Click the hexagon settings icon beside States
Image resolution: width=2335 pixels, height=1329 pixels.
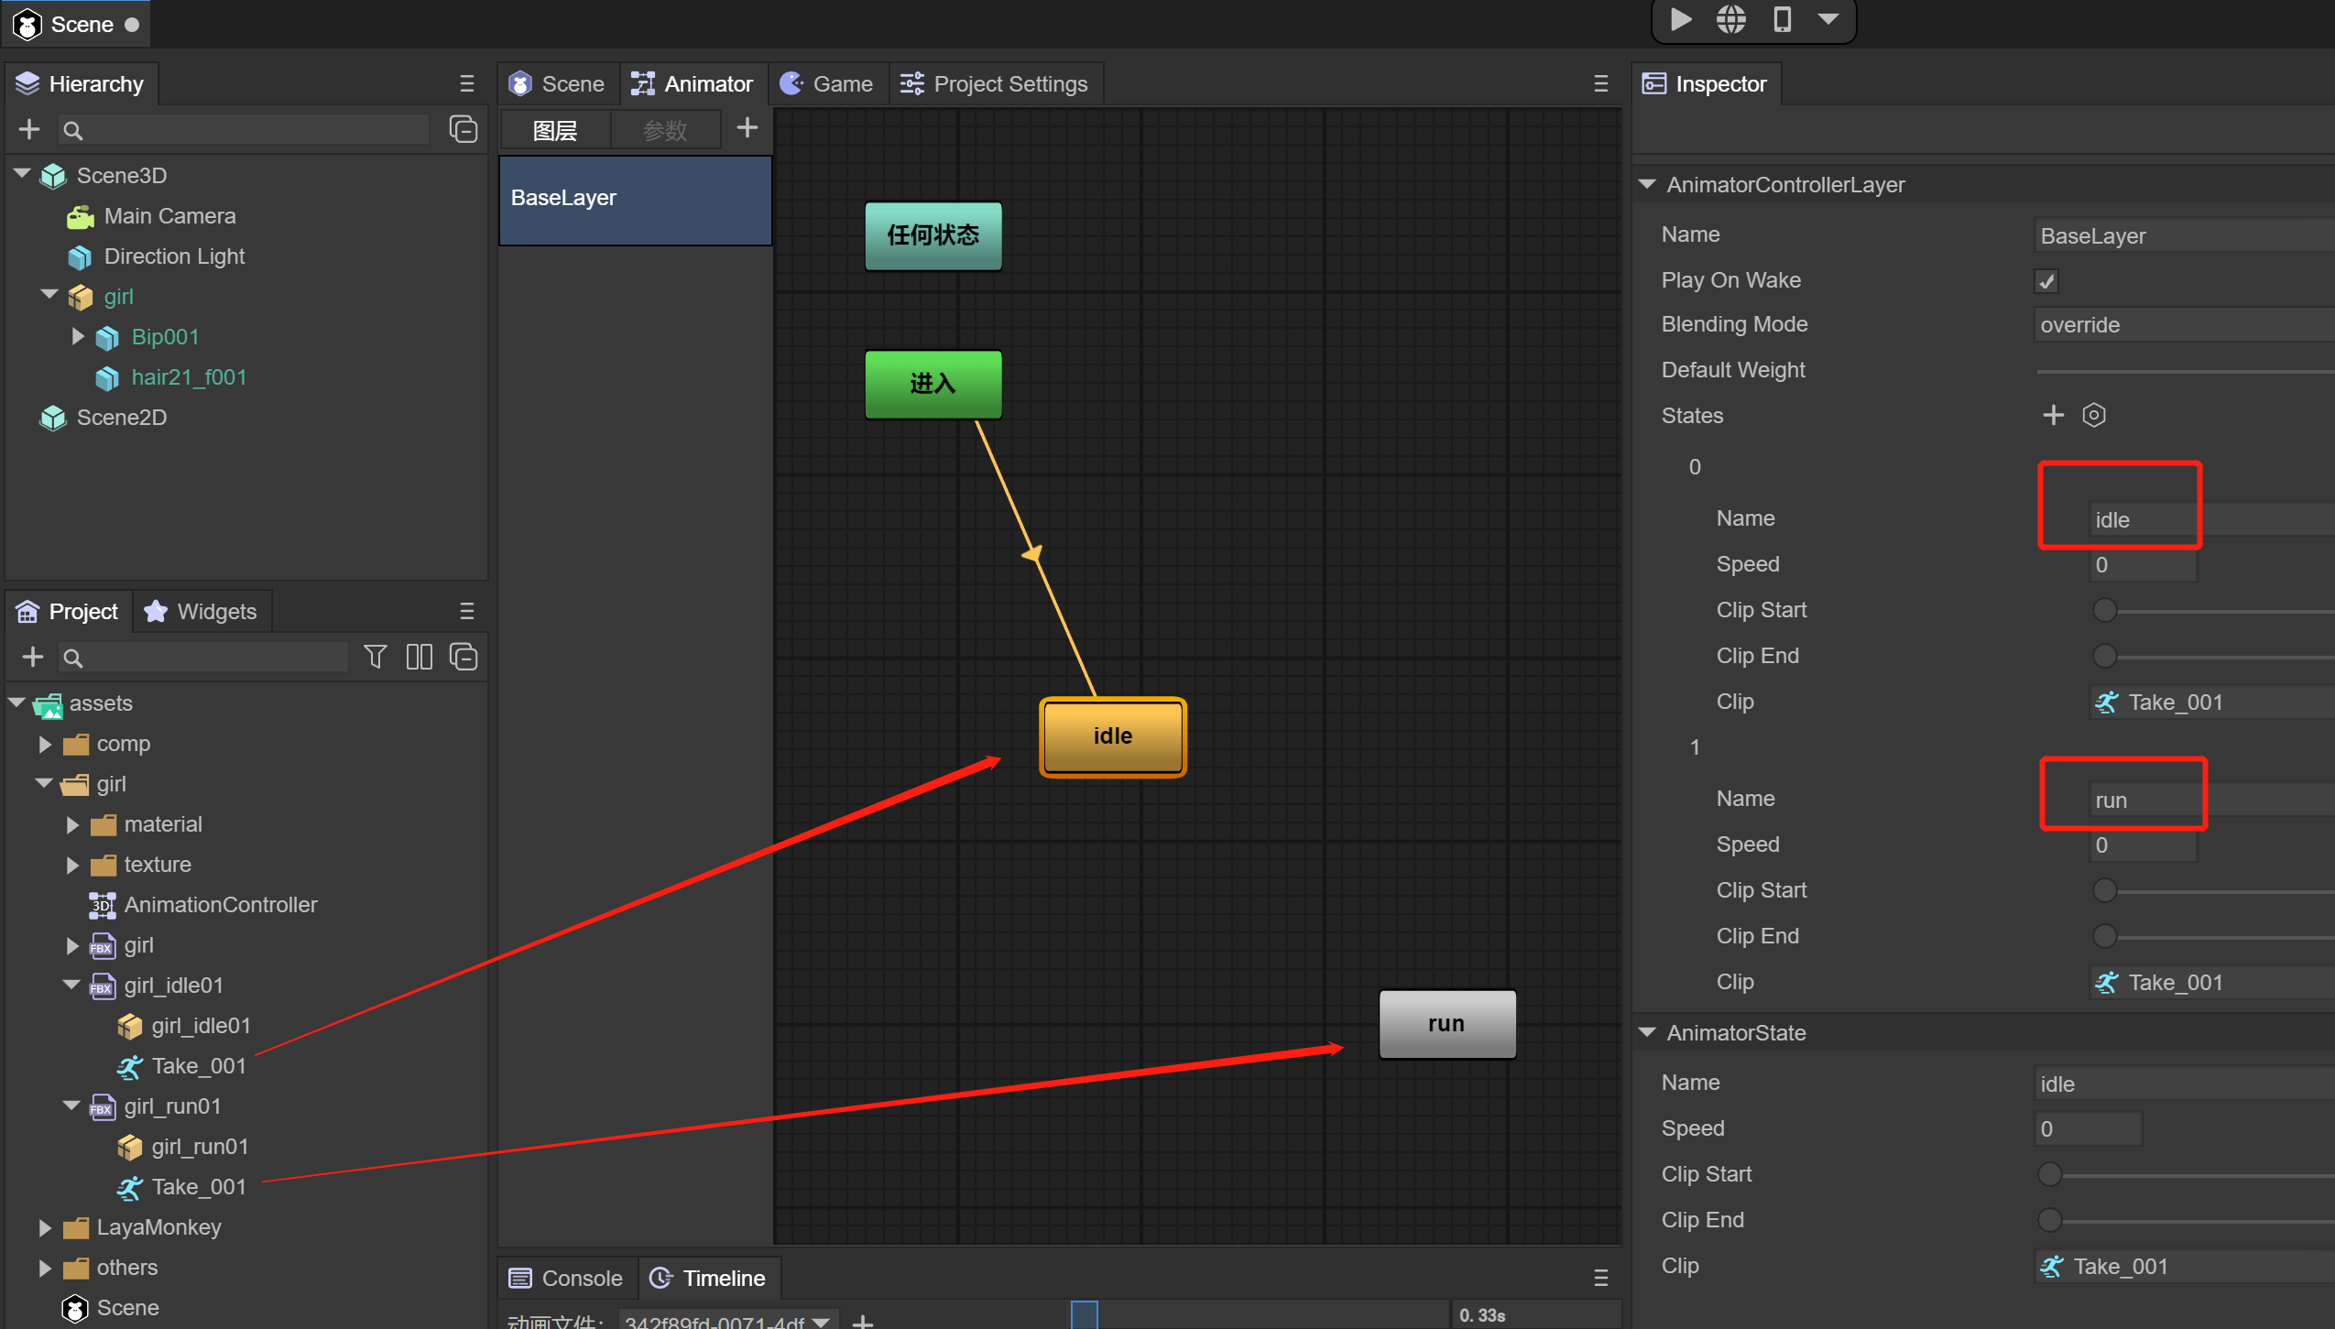click(x=2094, y=415)
